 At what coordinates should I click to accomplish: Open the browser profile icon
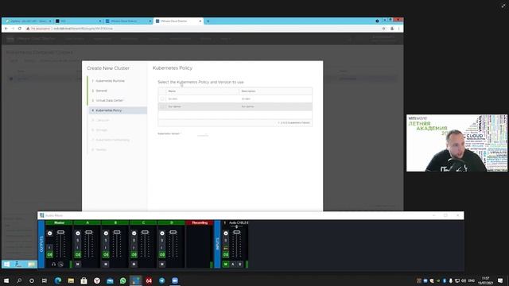392,29
